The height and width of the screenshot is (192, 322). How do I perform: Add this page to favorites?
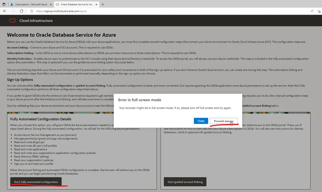[319, 11]
